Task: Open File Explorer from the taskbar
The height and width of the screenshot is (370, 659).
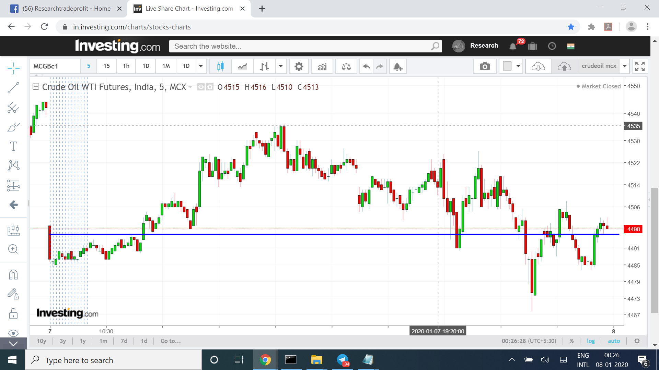Action: pyautogui.click(x=316, y=360)
